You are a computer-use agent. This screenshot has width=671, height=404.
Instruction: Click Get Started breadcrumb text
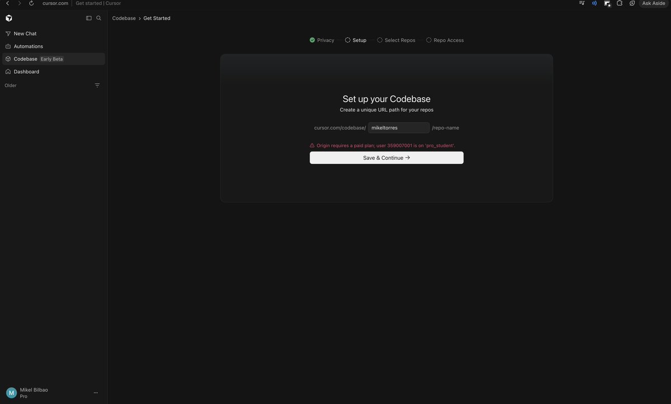tap(157, 18)
